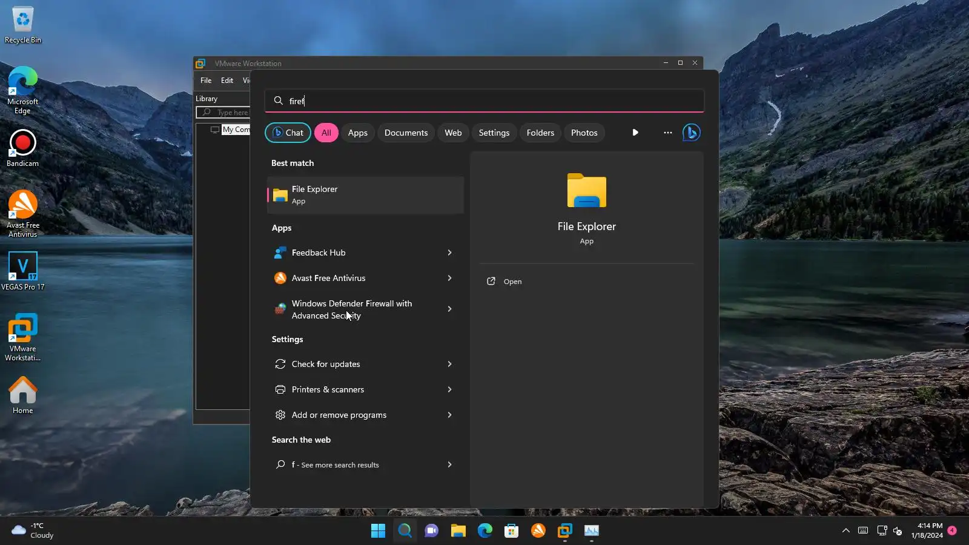Viewport: 969px width, 545px height.
Task: Open Add or remove programs setting
Action: click(354, 415)
